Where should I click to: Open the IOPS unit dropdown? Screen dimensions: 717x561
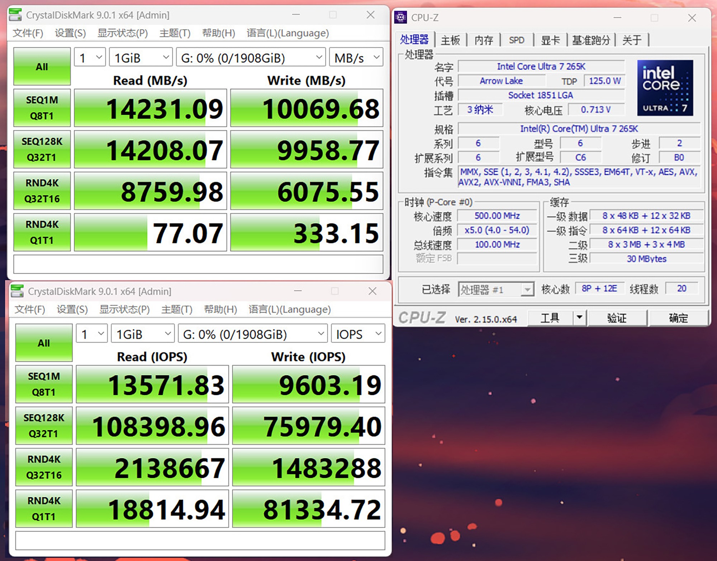tap(358, 334)
